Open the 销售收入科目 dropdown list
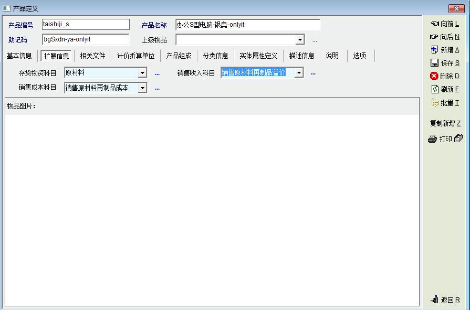The width and height of the screenshot is (470, 310). [299, 73]
